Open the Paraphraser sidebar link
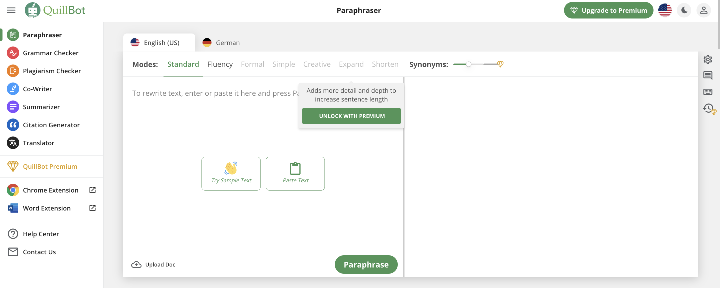This screenshot has width=720, height=288. pyautogui.click(x=42, y=35)
